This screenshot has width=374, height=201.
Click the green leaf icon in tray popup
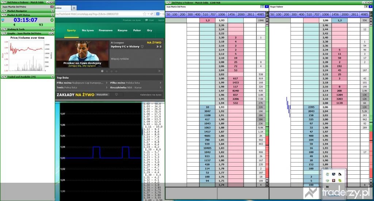(340, 181)
